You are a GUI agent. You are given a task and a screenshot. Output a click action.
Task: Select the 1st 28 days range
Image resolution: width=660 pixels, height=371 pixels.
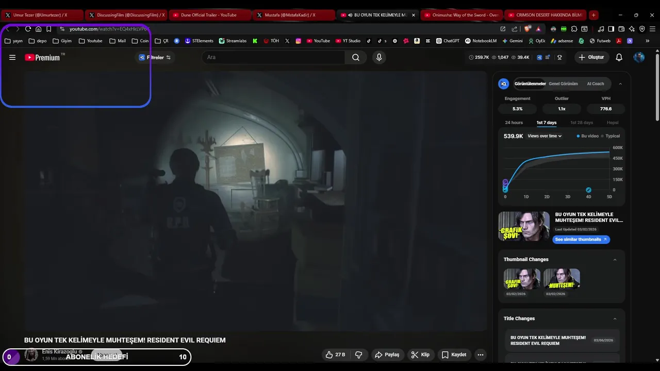pos(582,123)
